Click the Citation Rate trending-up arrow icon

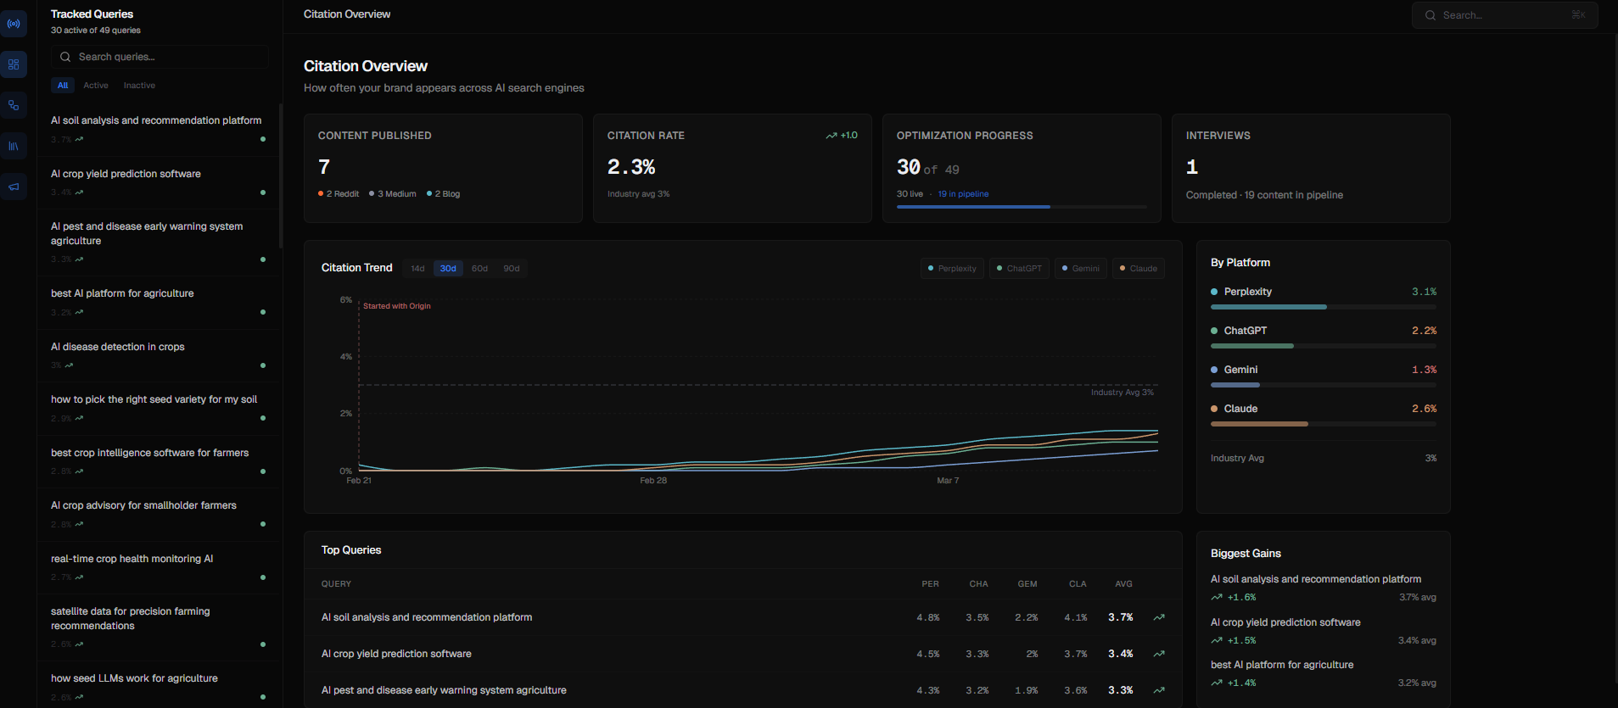[831, 136]
